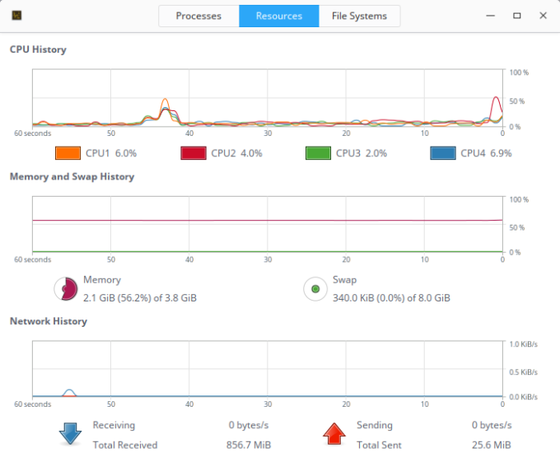Click the Total Received value 856.7 MiB
This screenshot has width=560, height=462.
(249, 445)
